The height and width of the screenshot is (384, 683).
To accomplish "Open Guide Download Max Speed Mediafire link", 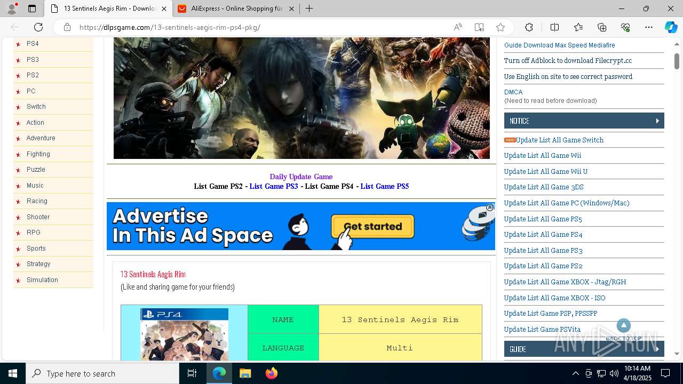I will click(559, 45).
